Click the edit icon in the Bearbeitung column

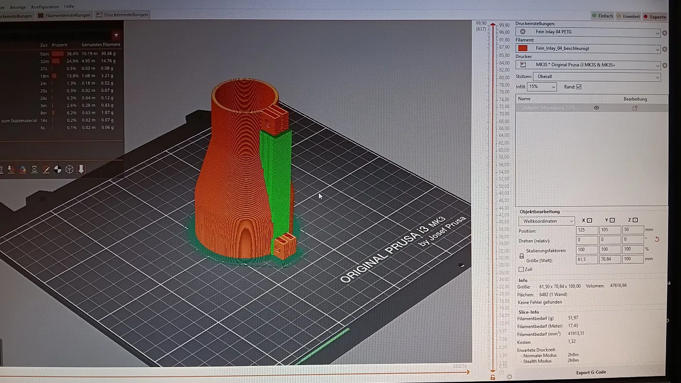(x=635, y=108)
